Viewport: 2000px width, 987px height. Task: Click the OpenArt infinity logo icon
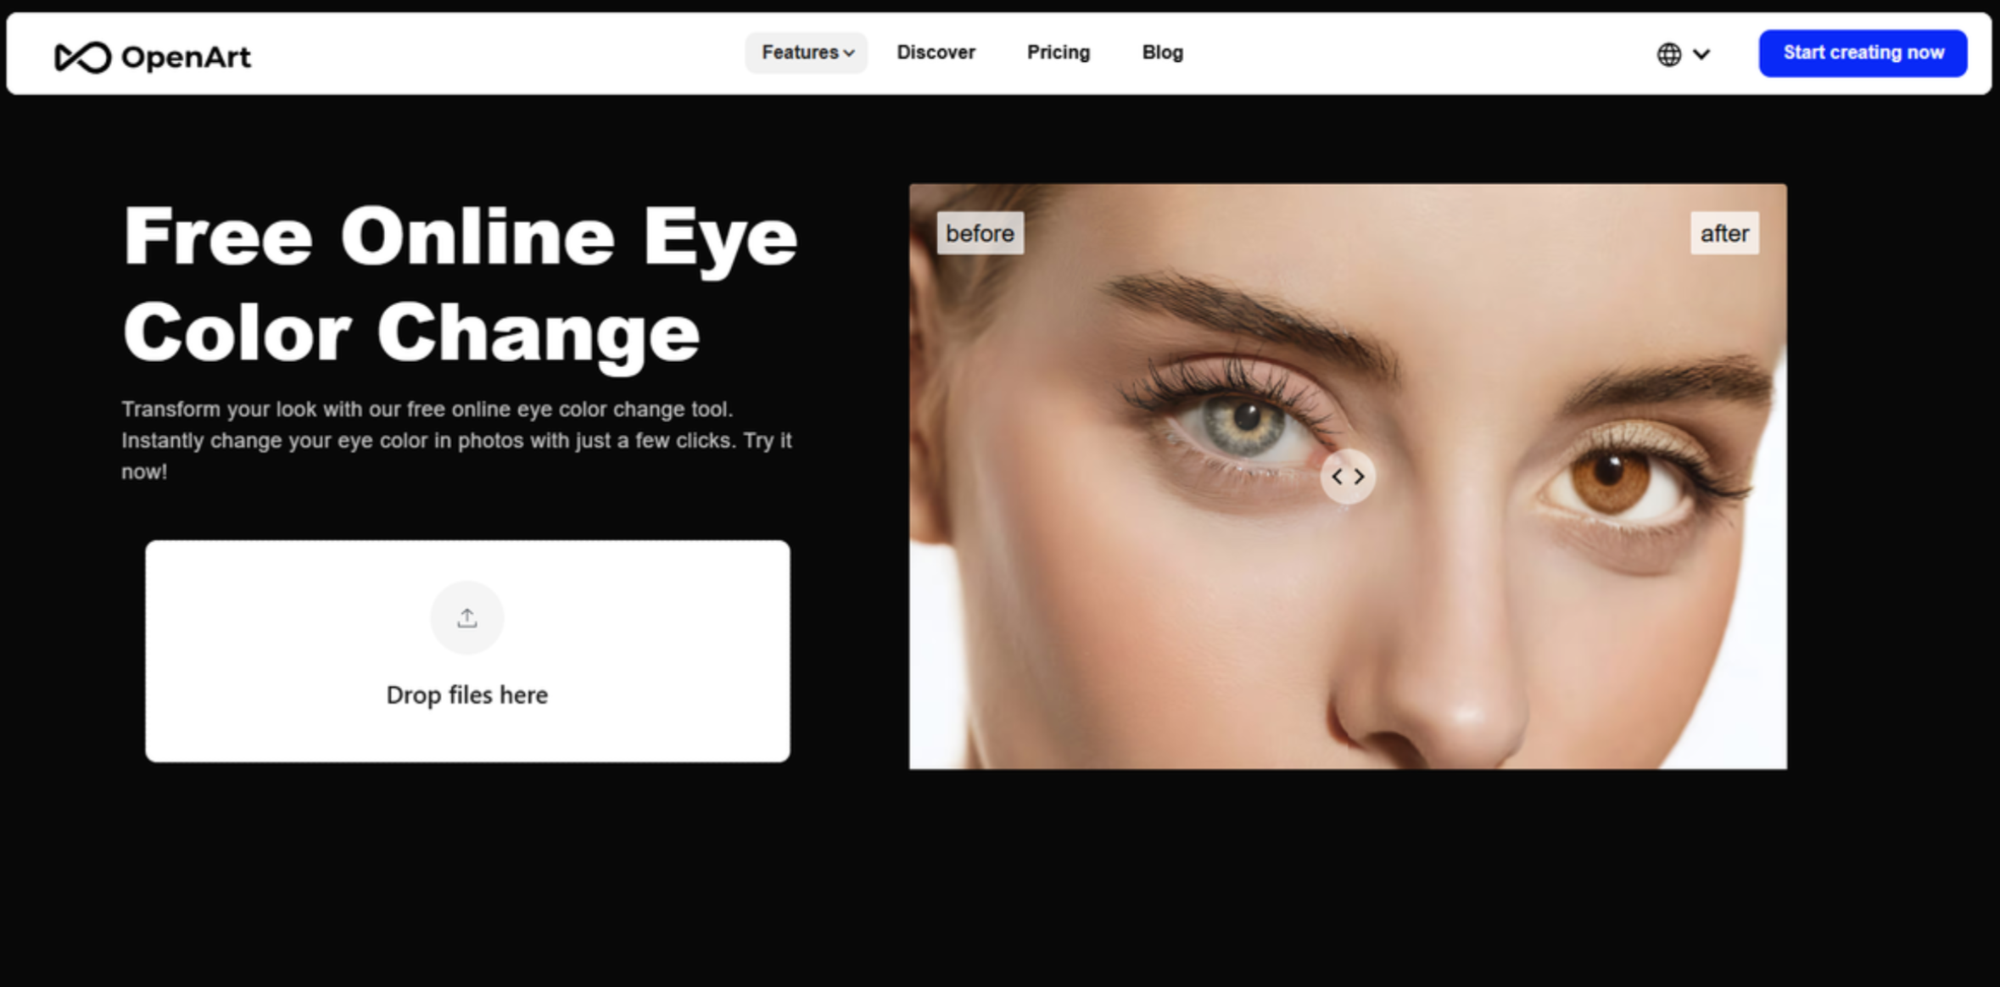pos(82,57)
